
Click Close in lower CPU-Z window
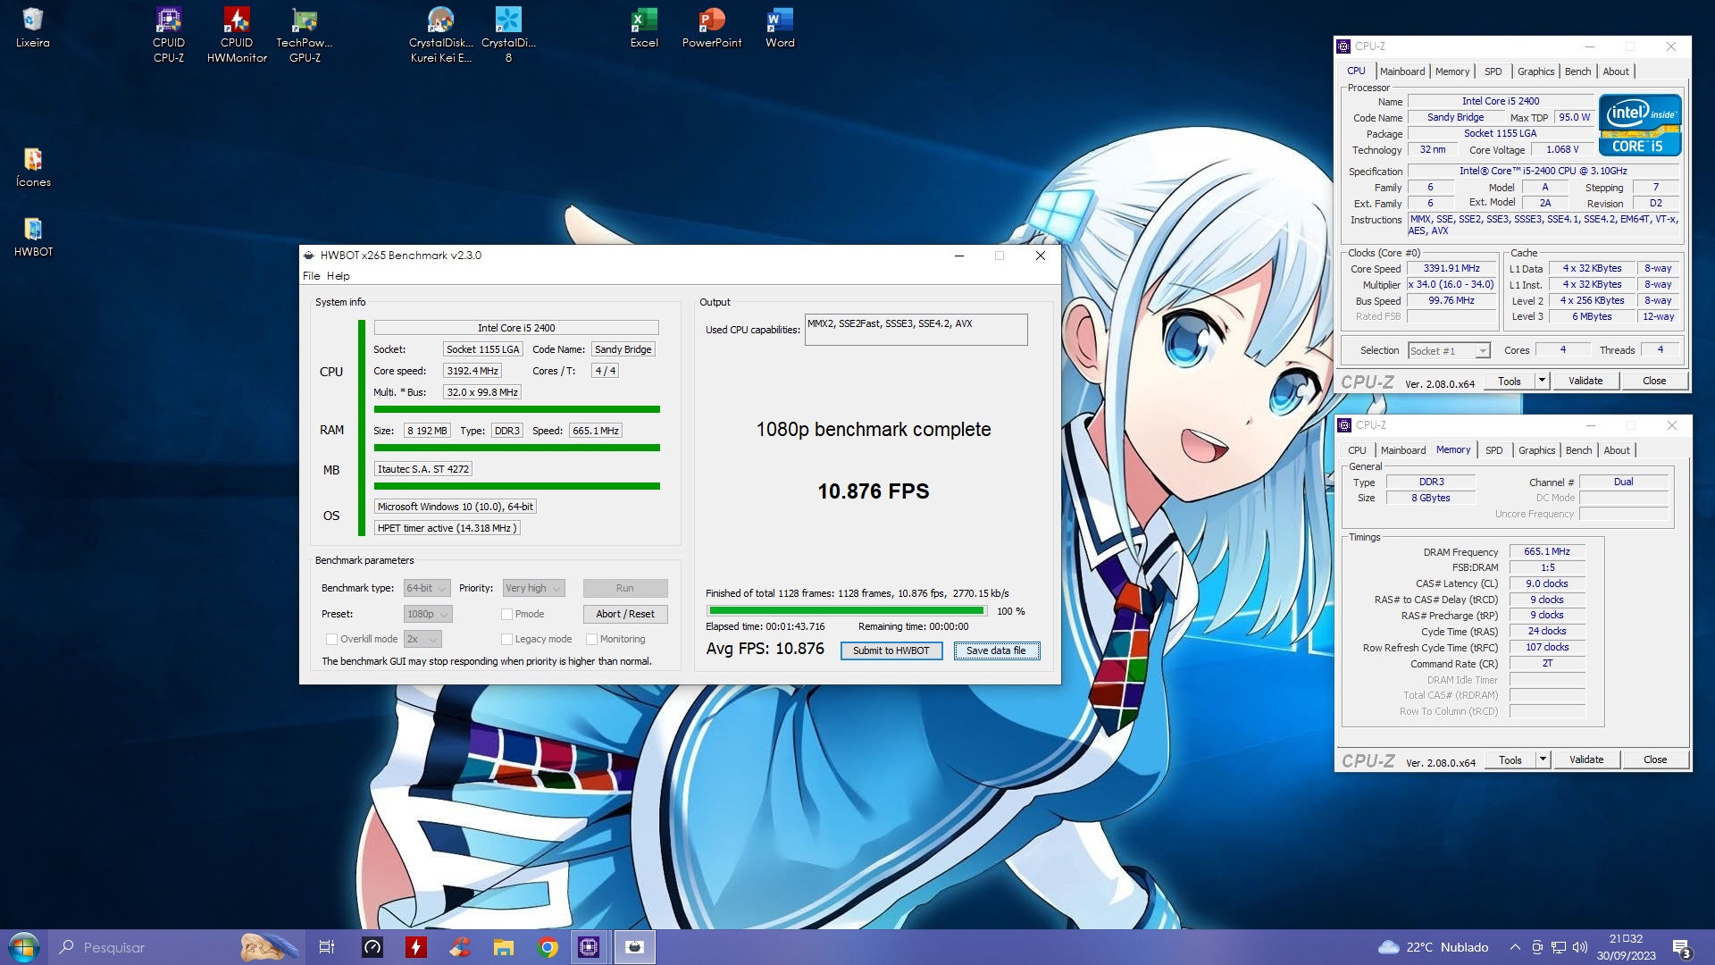[1655, 759]
